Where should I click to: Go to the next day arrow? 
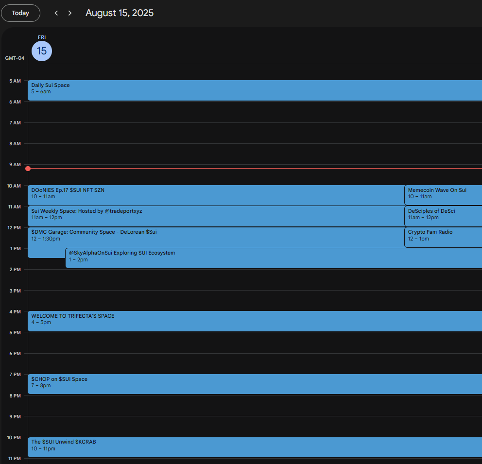point(70,13)
